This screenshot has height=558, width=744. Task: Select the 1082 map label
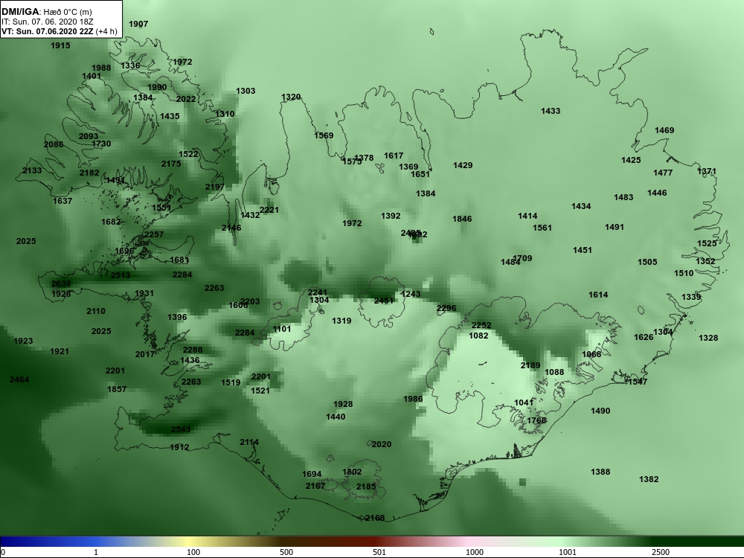478,336
